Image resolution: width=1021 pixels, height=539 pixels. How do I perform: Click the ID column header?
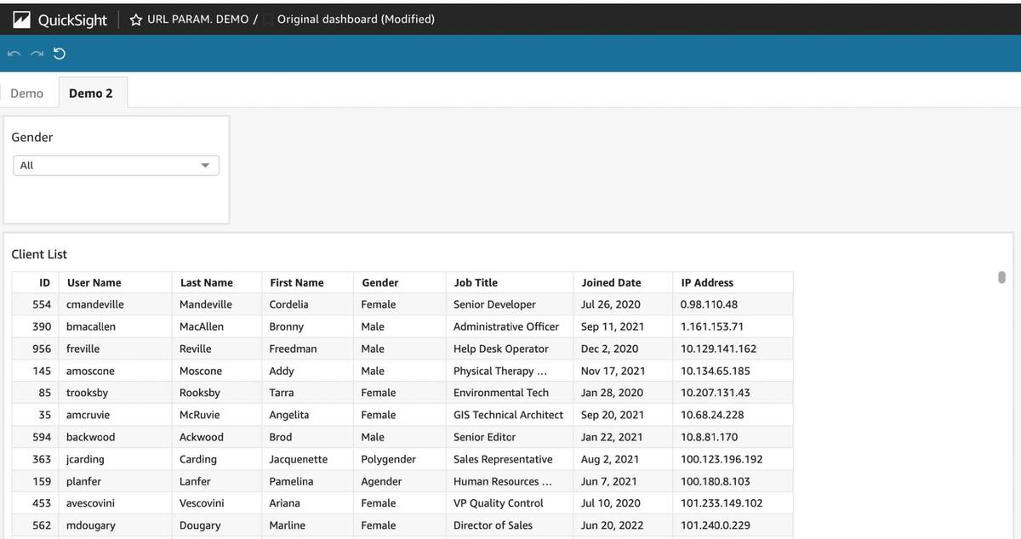tap(45, 282)
